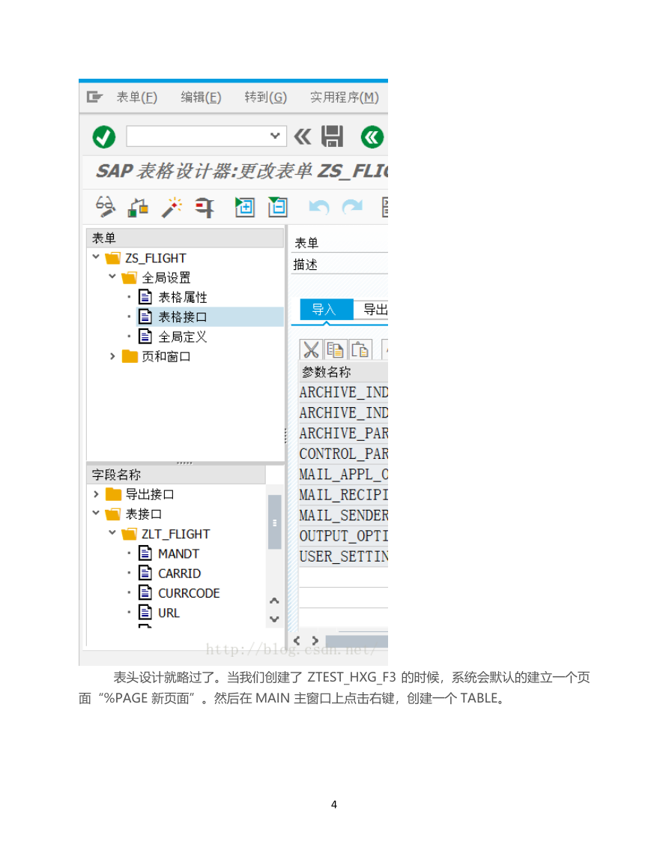
Task: Click the green Back arrow icon
Action: click(372, 137)
